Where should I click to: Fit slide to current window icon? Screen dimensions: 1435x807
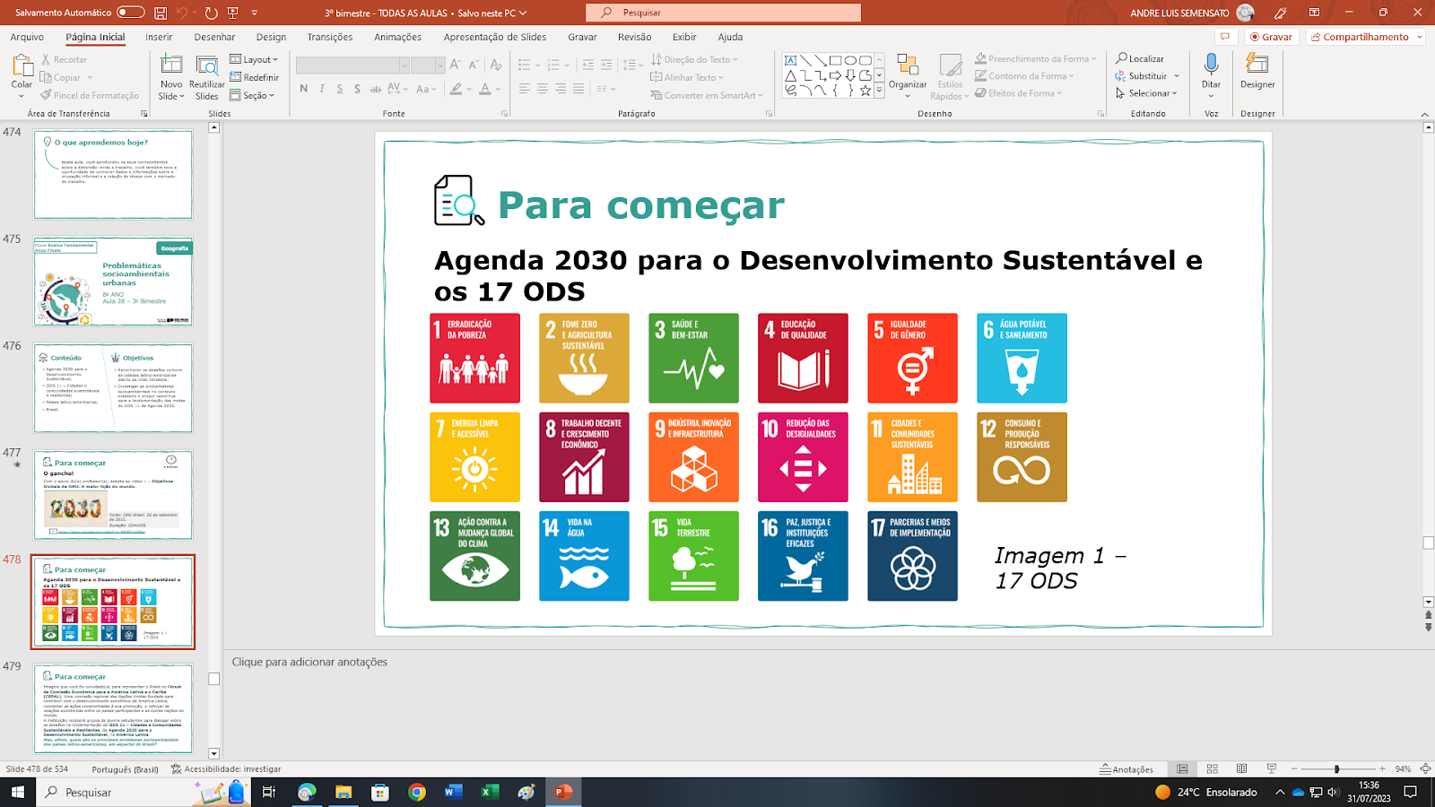click(x=1425, y=768)
